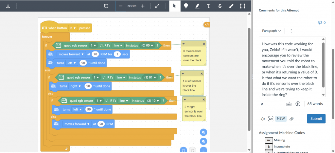The width and height of the screenshot is (335, 153).
Task: Collapse the '2 = right sensor' note
Action: click(x=185, y=99)
